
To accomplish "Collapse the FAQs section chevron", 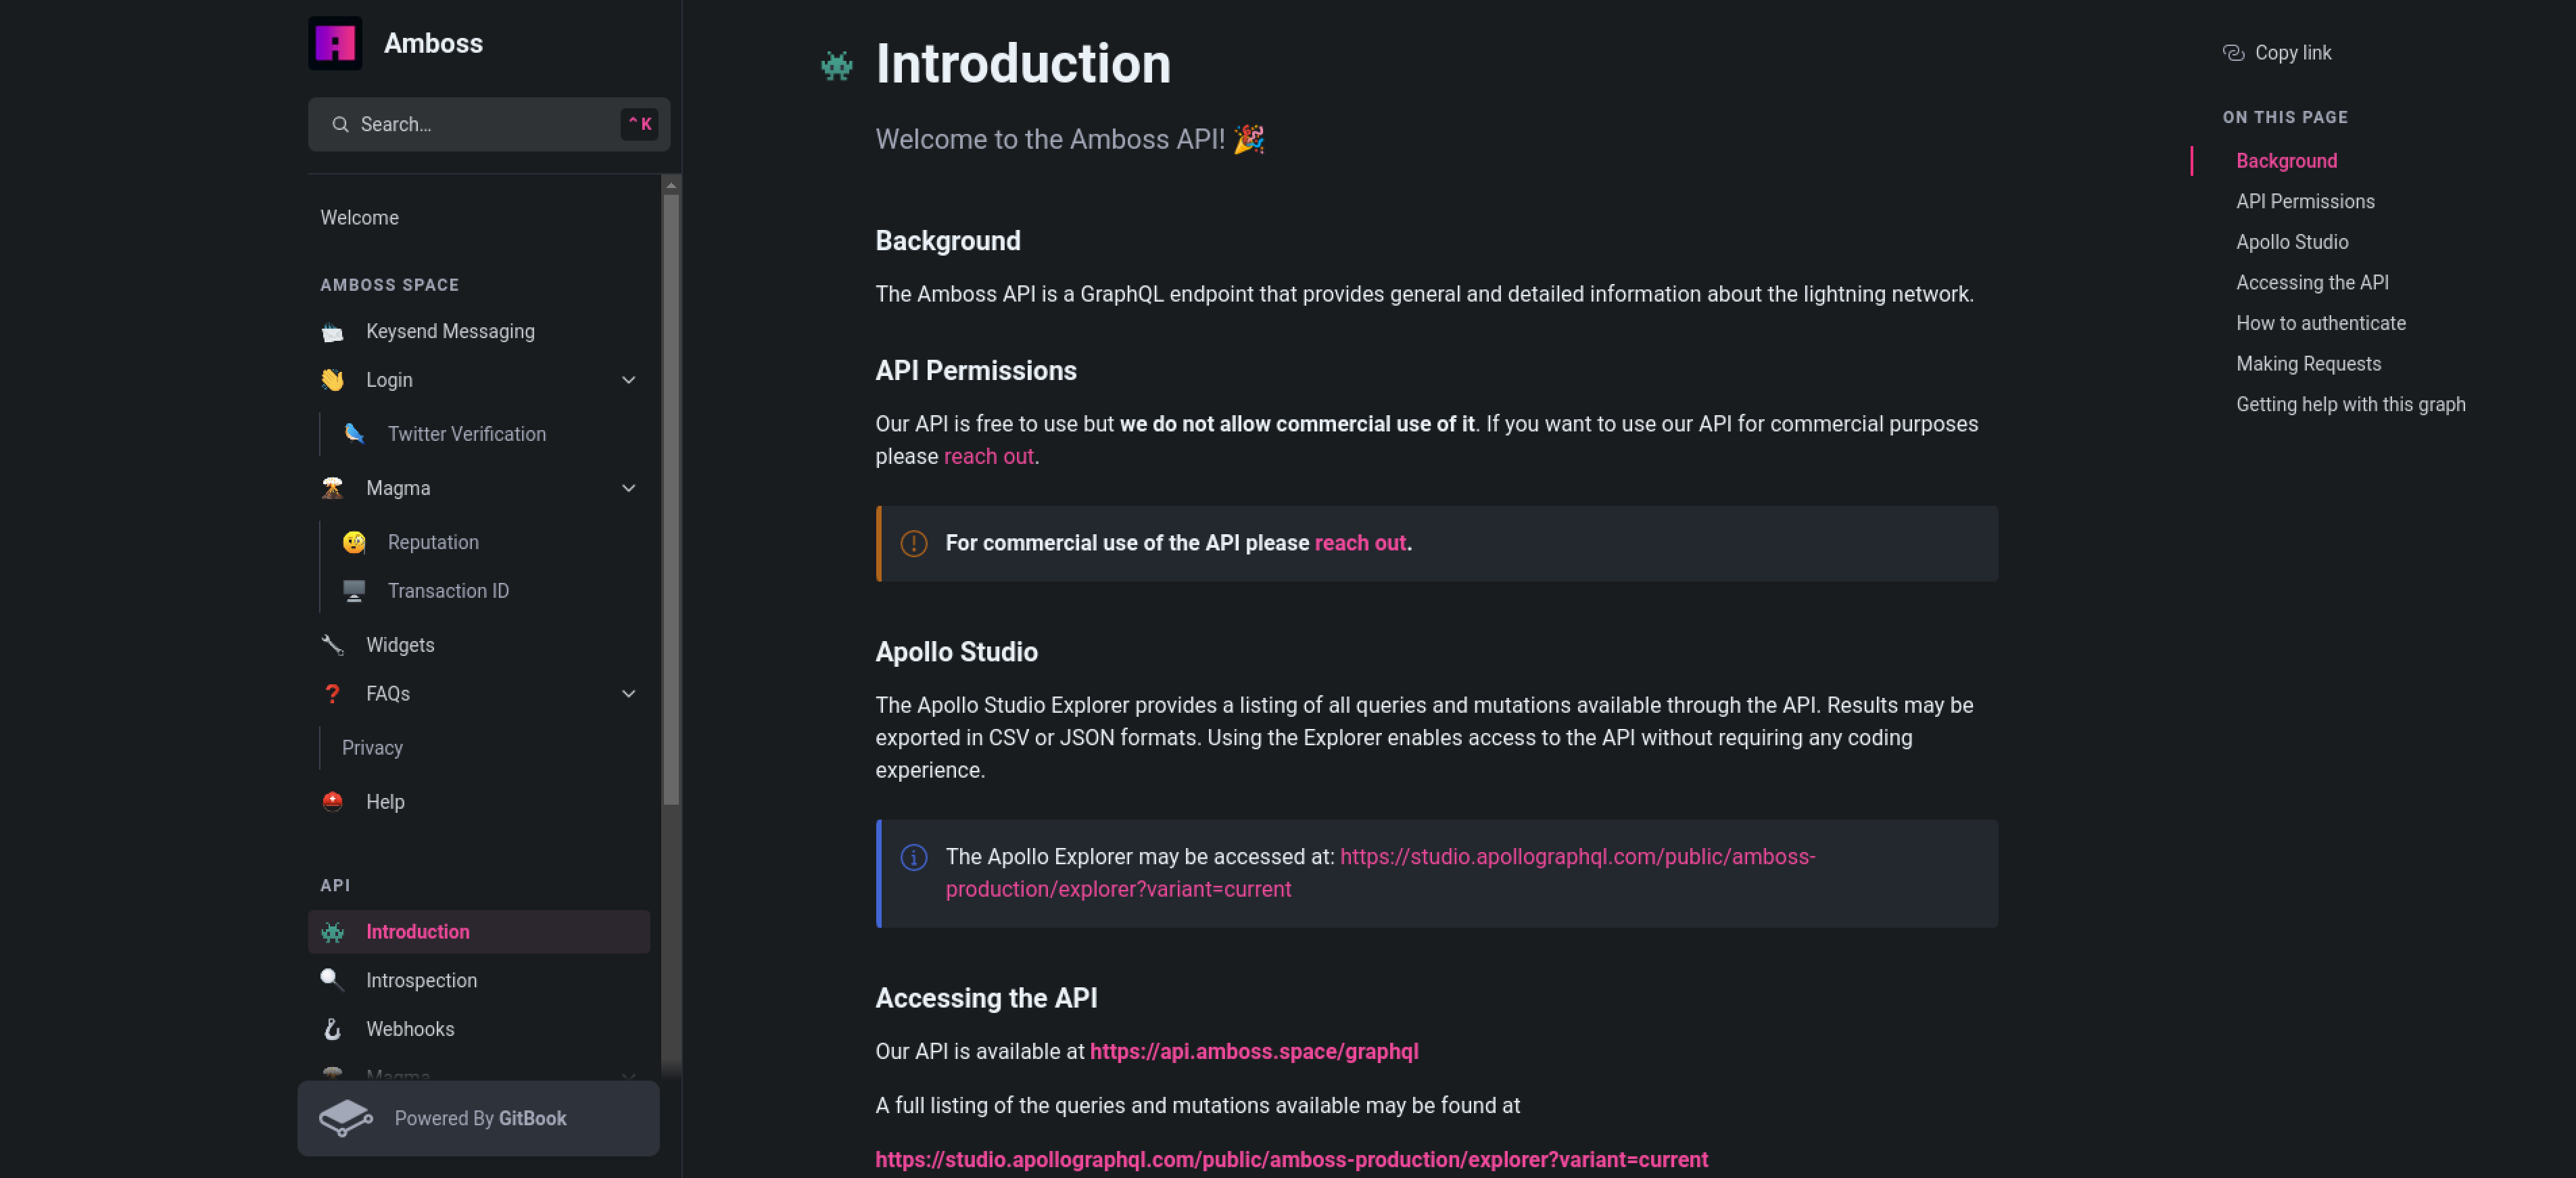I will point(629,694).
